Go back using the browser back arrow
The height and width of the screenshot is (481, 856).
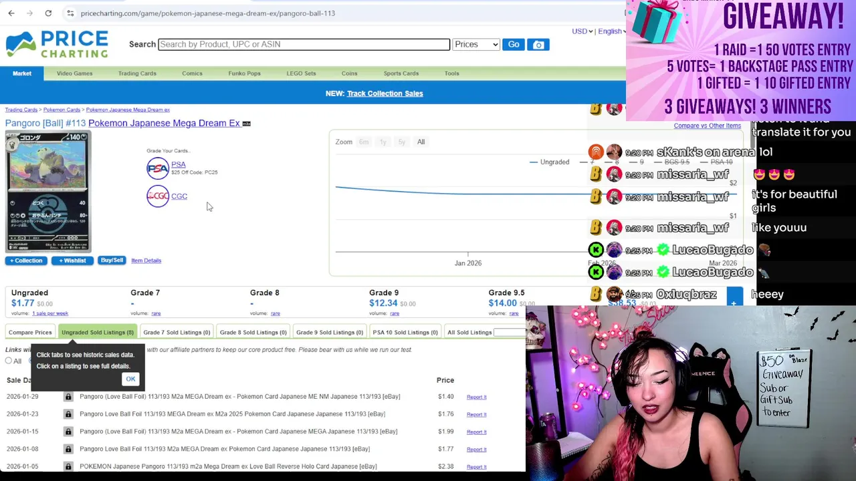[x=11, y=13]
